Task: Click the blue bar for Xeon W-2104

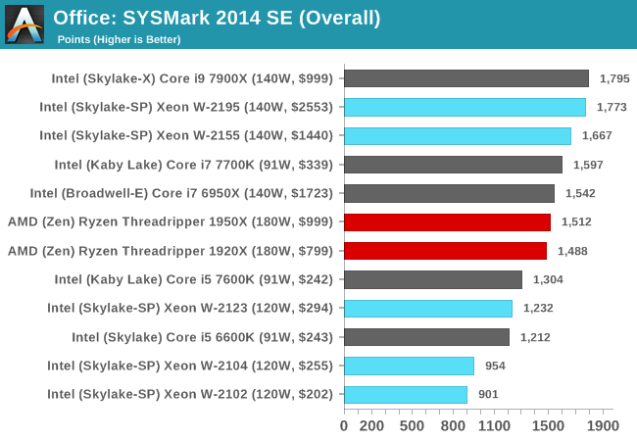Action: (409, 366)
